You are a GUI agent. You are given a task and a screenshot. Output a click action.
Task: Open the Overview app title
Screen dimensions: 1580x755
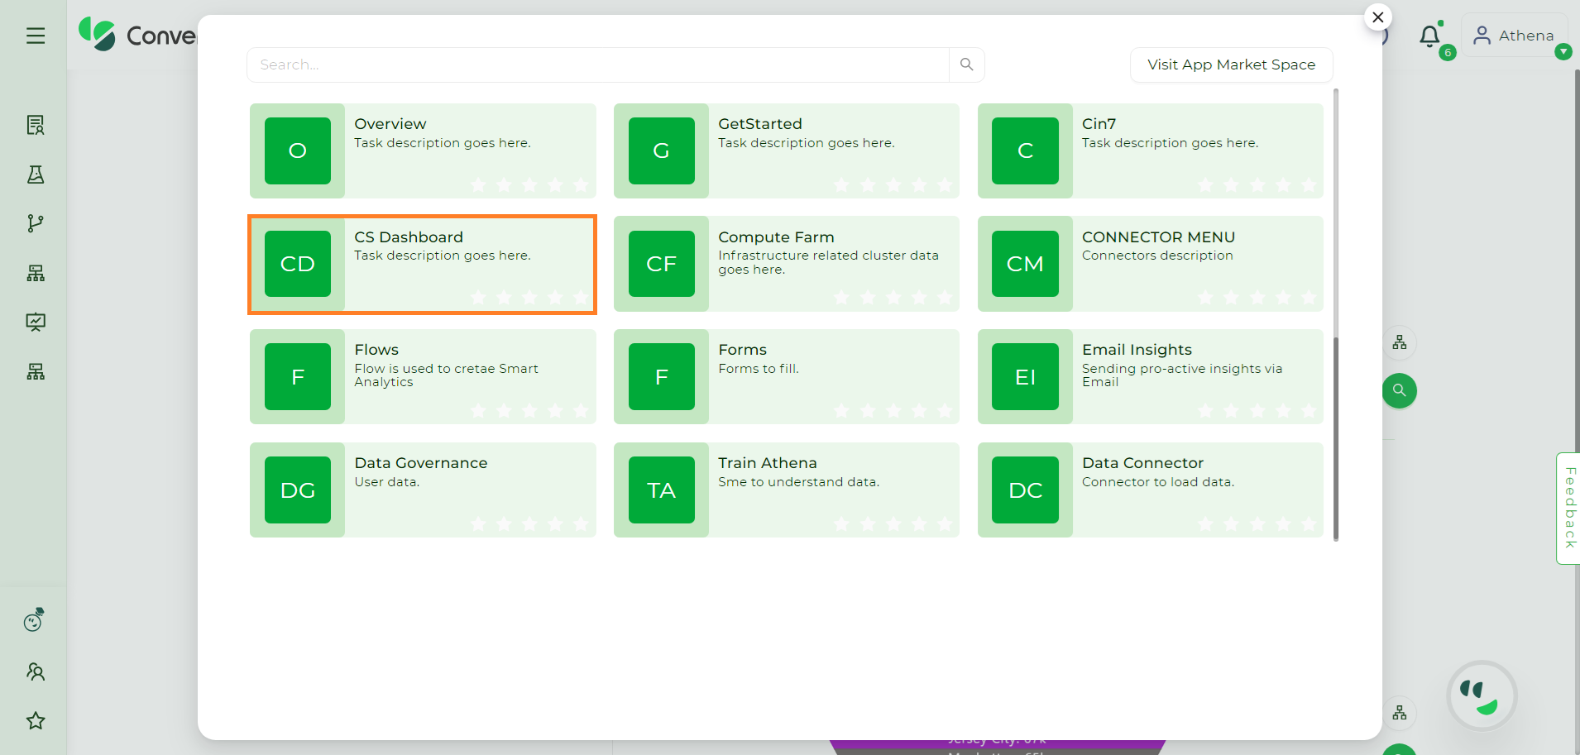tap(390, 124)
